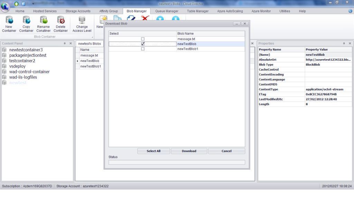Image resolution: width=354 pixels, height=200 pixels.
Task: Click the Storage Account status bar entry
Action: point(82,186)
